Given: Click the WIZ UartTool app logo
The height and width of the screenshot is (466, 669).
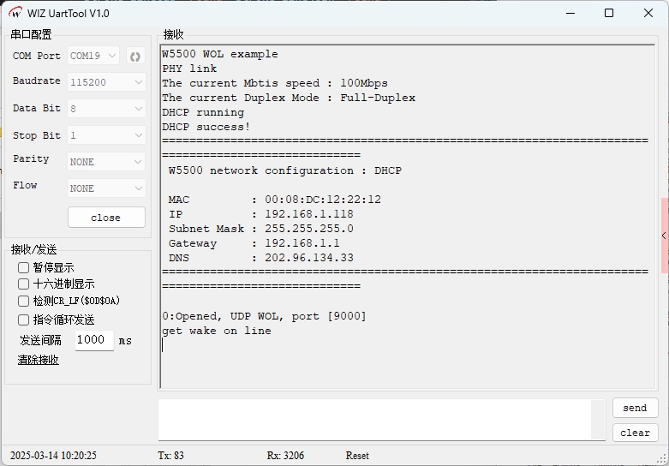Looking at the screenshot, I should 15,14.
